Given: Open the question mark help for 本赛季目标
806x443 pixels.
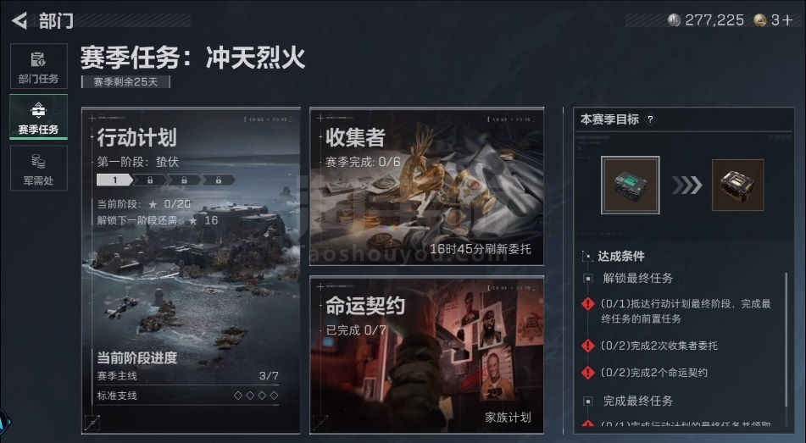Looking at the screenshot, I should pyautogui.click(x=650, y=119).
